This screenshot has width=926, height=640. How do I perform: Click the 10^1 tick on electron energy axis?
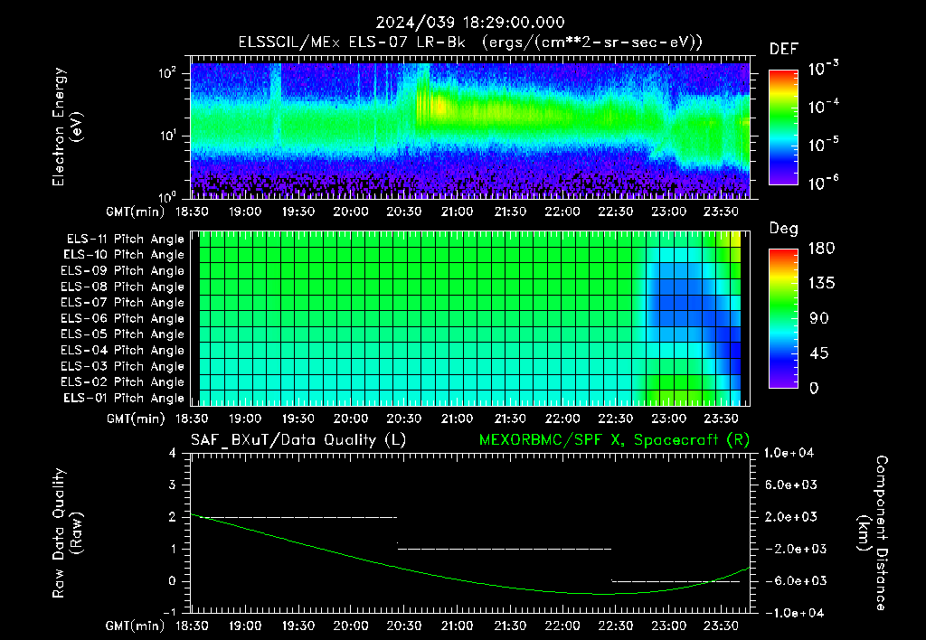[x=167, y=136]
